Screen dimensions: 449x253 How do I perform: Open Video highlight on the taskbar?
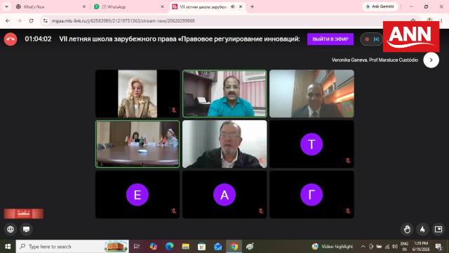(x=332, y=247)
